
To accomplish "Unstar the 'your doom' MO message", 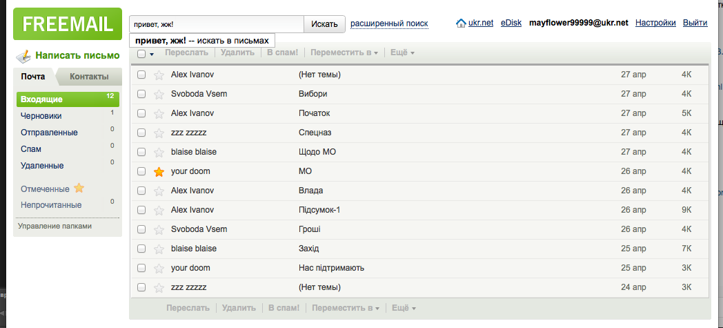I will tap(159, 171).
